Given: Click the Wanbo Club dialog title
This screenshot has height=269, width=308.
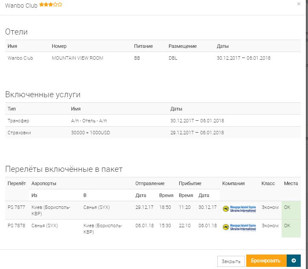Looking at the screenshot, I should pyautogui.click(x=21, y=5).
